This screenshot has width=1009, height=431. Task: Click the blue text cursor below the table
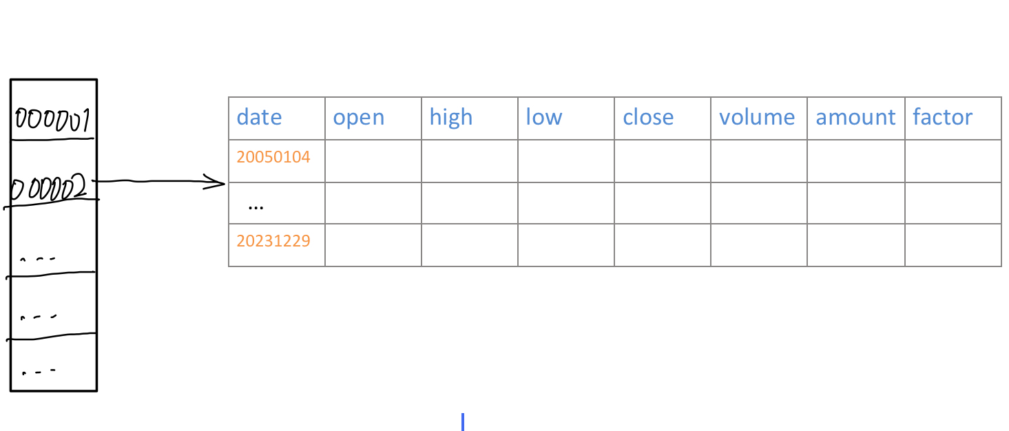[x=463, y=421]
